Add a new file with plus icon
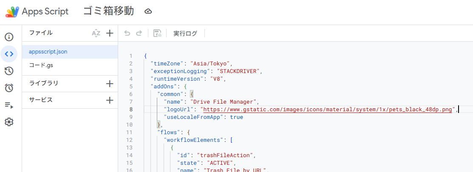This screenshot has width=473, height=172. [x=110, y=33]
